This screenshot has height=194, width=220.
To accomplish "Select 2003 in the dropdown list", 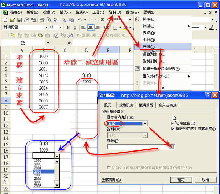I will [x=44, y=175].
